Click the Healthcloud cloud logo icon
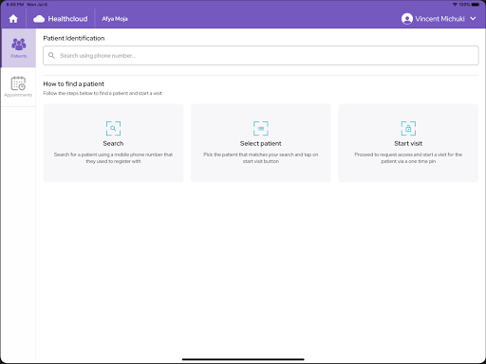 pyautogui.click(x=39, y=19)
